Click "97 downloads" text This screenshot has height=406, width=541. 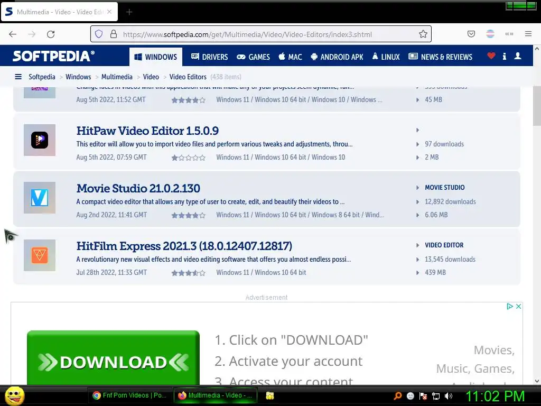pos(444,144)
